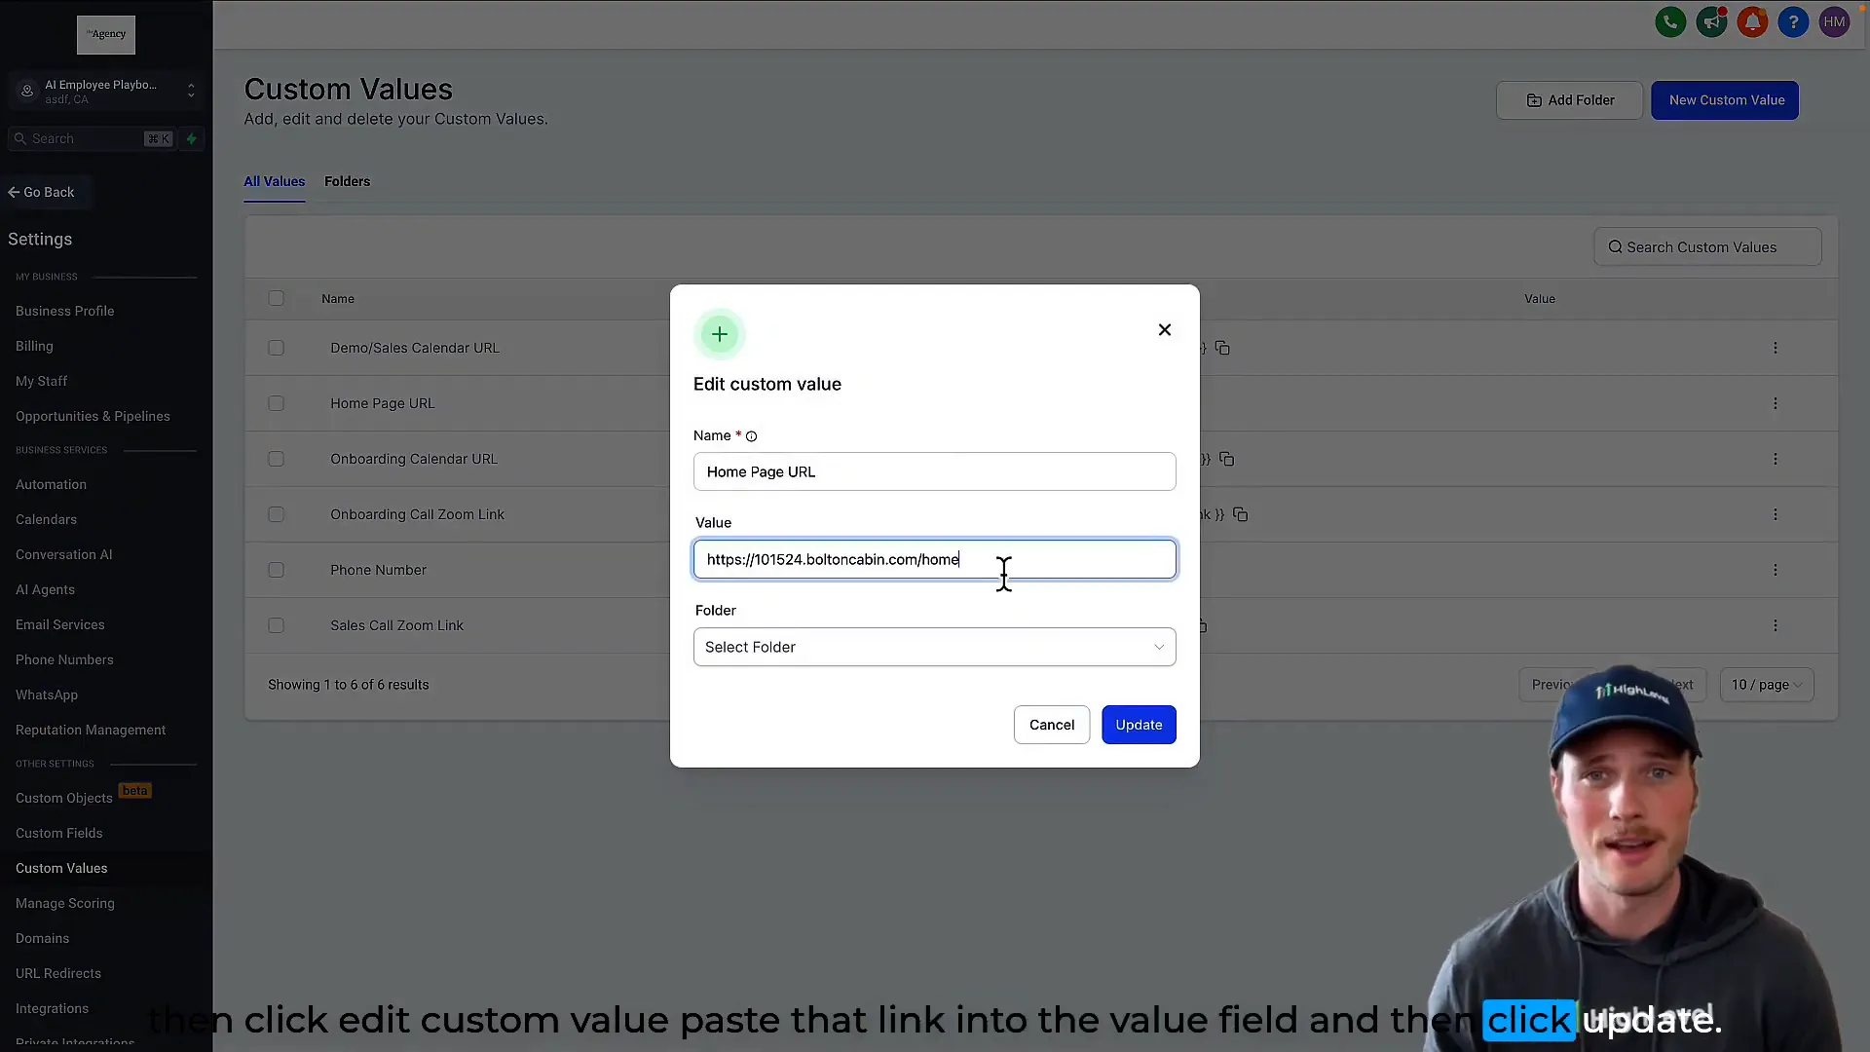Click the blue help question mark icon

1793,21
